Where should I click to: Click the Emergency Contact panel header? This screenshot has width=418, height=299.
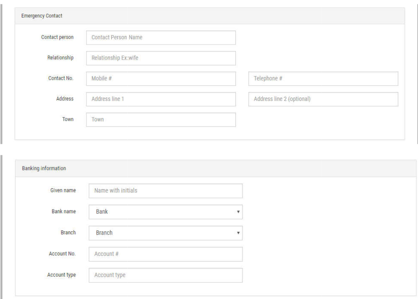tap(42, 16)
